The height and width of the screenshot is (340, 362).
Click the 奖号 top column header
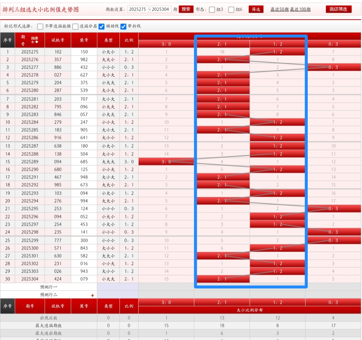click(84, 40)
